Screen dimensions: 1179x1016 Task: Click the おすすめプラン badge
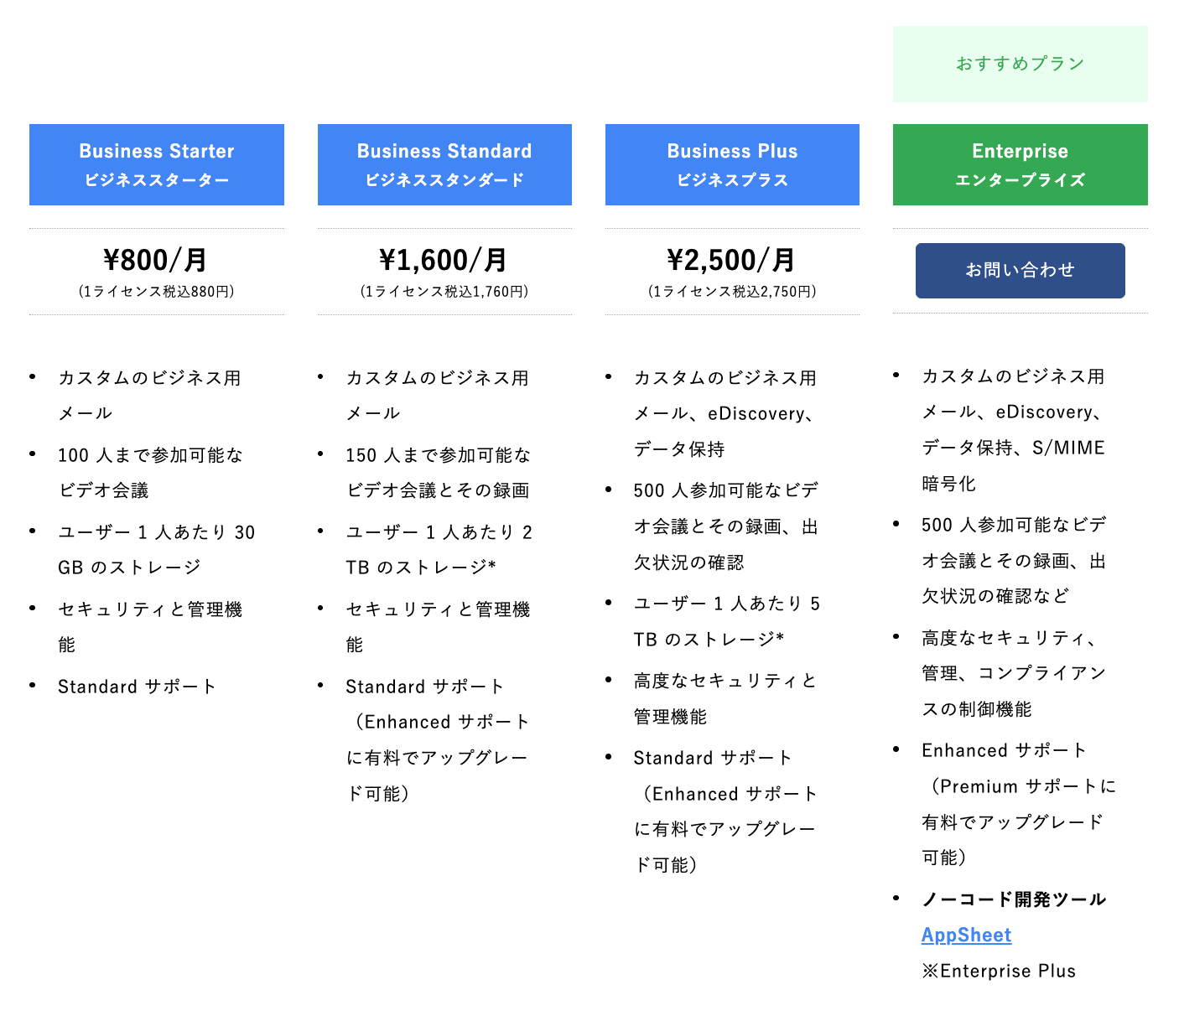[1021, 64]
